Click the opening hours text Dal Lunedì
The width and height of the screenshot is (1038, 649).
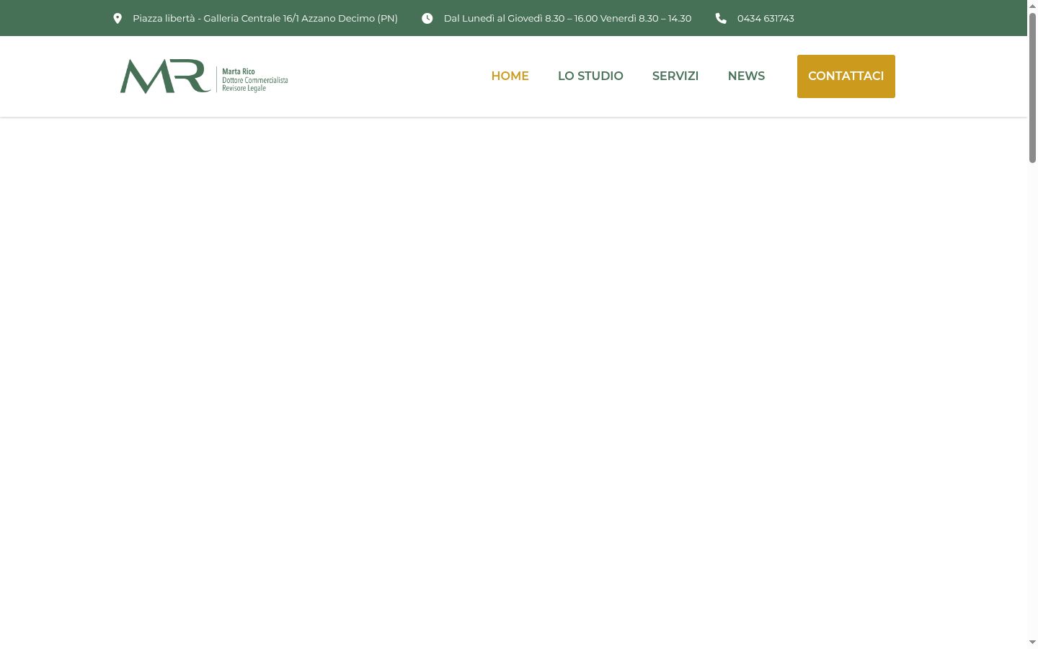[x=567, y=18]
